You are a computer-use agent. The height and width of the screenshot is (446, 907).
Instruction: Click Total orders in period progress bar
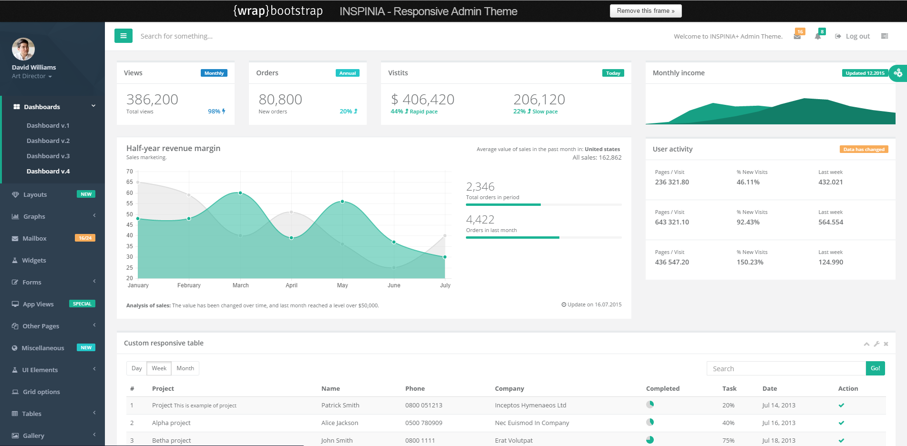(x=544, y=204)
